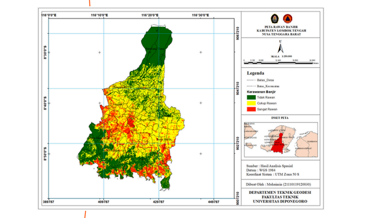Click the Departemen Teknik Geodesi footer text

(280, 192)
